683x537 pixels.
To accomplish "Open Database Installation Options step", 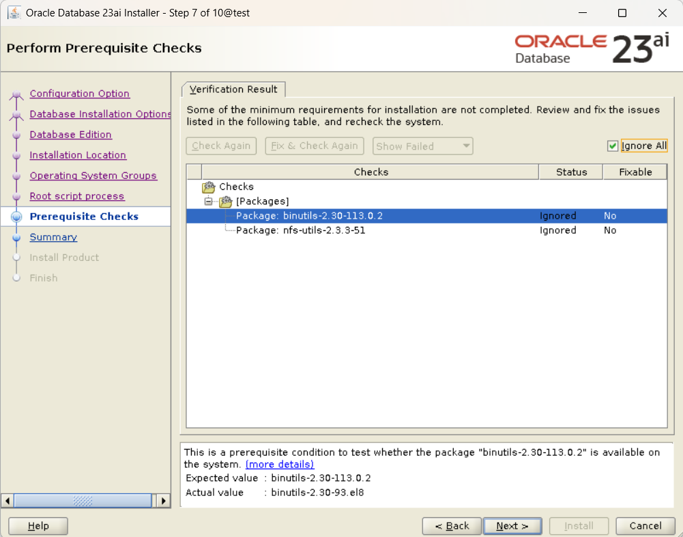I will (100, 114).
